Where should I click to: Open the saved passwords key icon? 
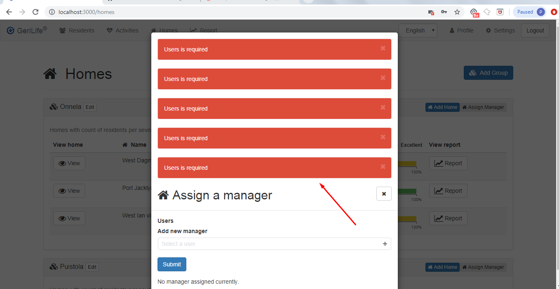(444, 12)
